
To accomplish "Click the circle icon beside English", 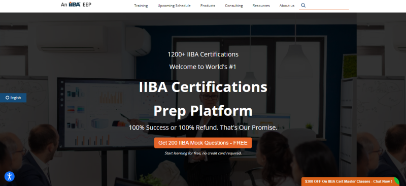I will coord(7,98).
